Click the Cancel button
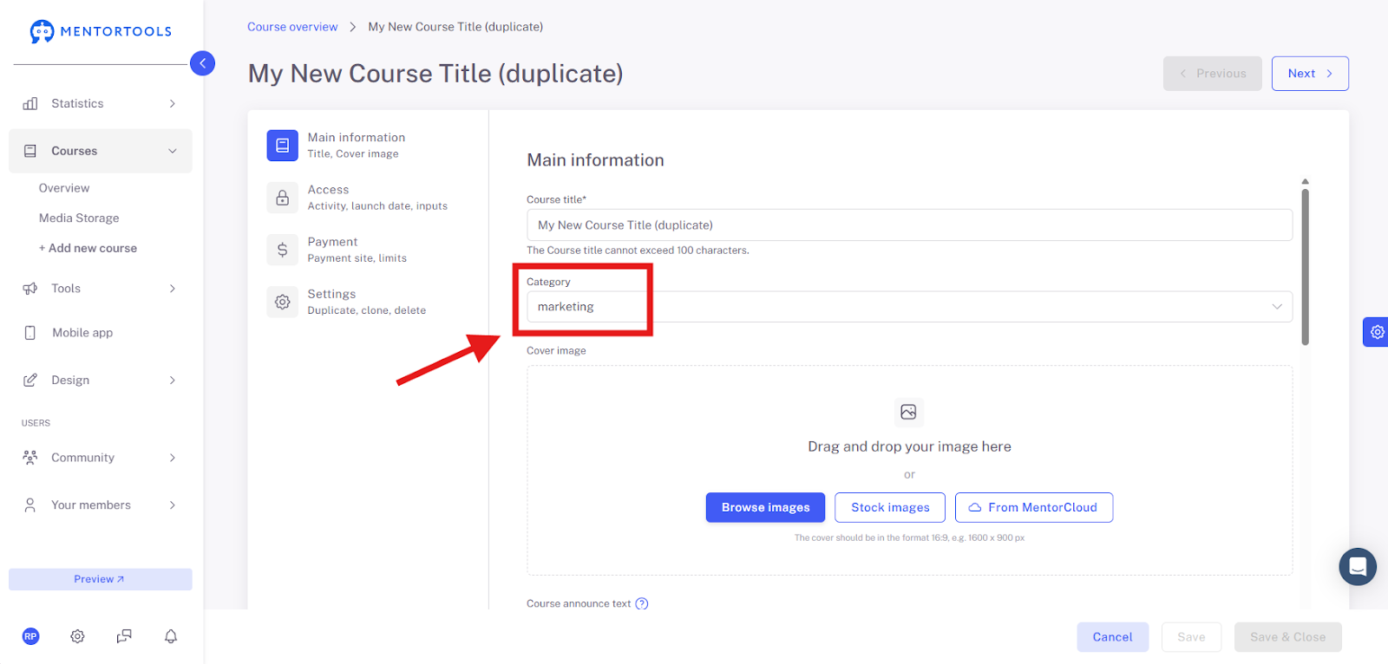The height and width of the screenshot is (664, 1388). point(1113,637)
